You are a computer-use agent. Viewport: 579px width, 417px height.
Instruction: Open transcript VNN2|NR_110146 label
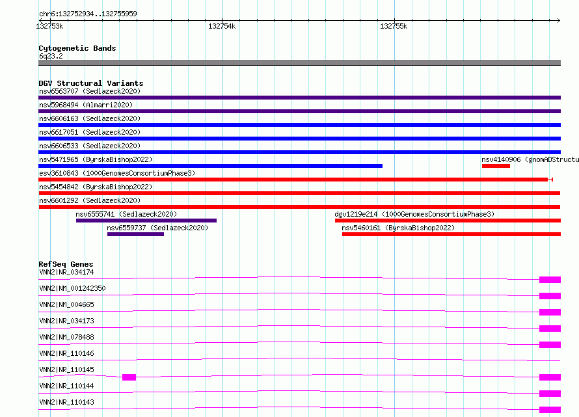point(66,353)
